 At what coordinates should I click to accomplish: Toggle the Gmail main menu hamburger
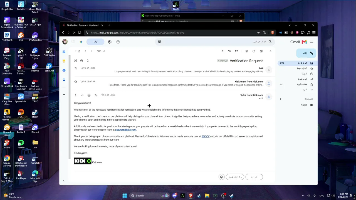[x=311, y=42]
